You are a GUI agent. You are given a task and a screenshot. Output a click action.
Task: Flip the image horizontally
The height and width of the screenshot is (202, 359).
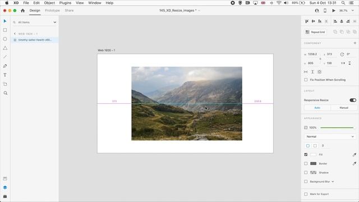tap(343, 63)
